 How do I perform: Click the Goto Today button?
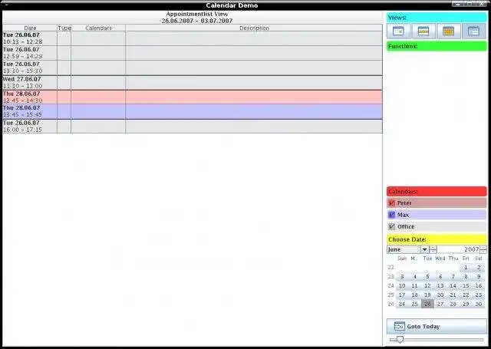point(437,327)
